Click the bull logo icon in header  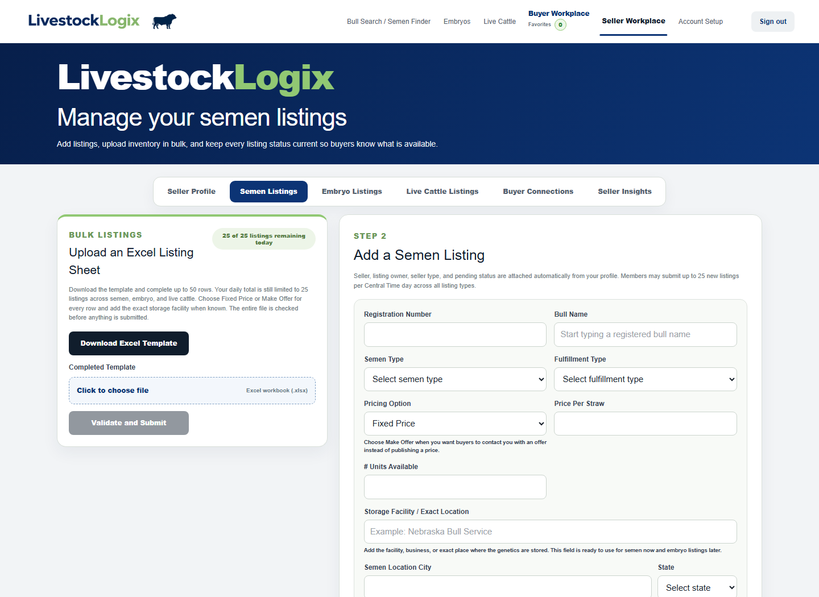click(164, 22)
